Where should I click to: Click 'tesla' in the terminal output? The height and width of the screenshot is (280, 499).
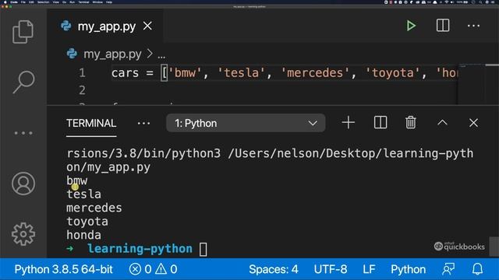83,194
